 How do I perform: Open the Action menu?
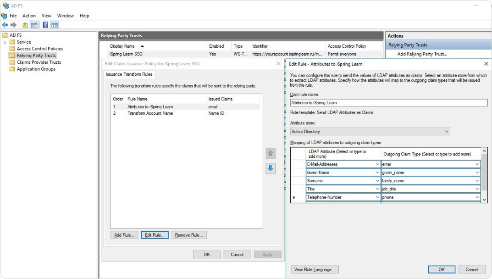(x=29, y=16)
